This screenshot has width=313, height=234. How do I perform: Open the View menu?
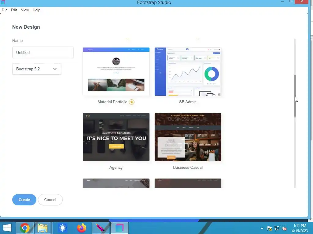tap(25, 10)
